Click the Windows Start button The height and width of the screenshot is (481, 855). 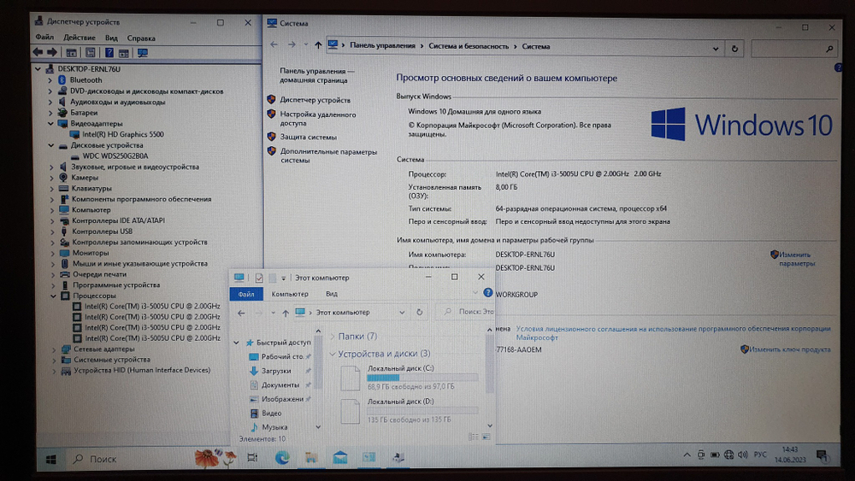[50, 460]
